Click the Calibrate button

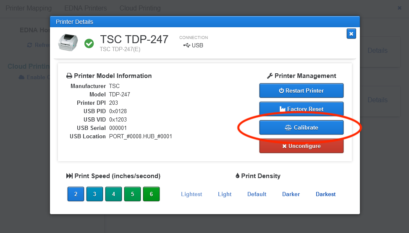pyautogui.click(x=301, y=127)
